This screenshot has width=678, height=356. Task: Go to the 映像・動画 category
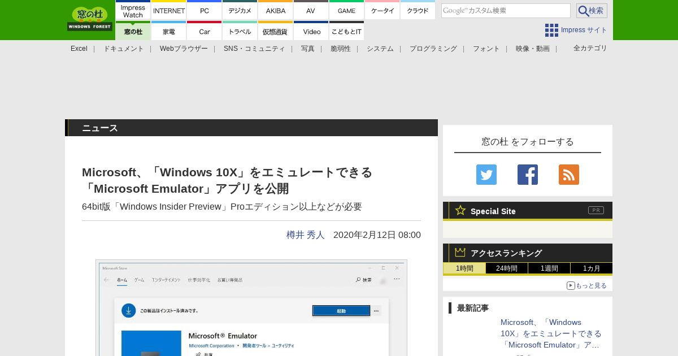click(x=533, y=49)
